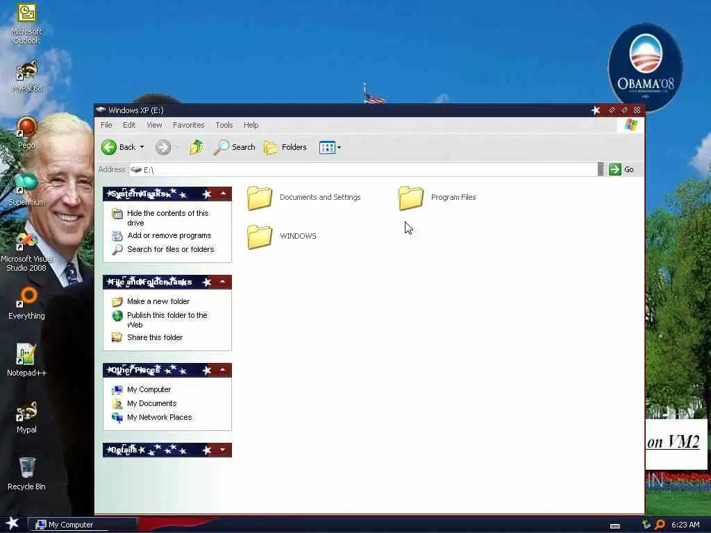Screen dimensions: 711x533
Task: Collapse the File and Folder Tasks panel
Action: [223, 282]
